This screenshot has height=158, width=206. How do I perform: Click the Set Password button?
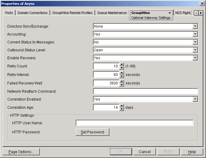click(92, 132)
